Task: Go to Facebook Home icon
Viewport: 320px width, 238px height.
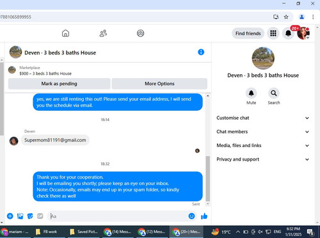Action: [x=65, y=33]
